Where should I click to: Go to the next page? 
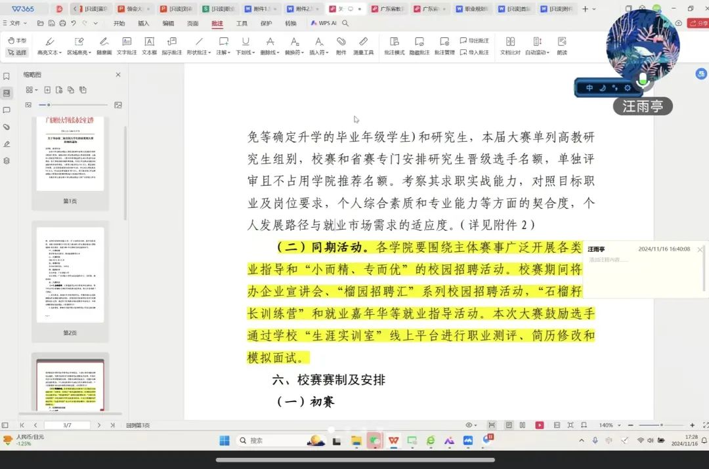coord(98,425)
